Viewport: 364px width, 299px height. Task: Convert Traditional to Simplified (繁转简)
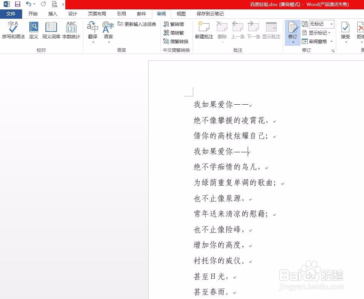(x=174, y=24)
